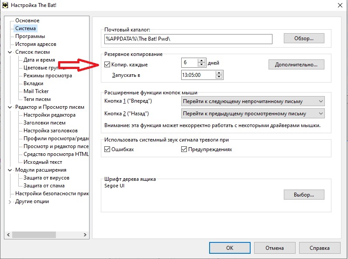Collapse the Редактор и Просмотр писем node

[10, 107]
